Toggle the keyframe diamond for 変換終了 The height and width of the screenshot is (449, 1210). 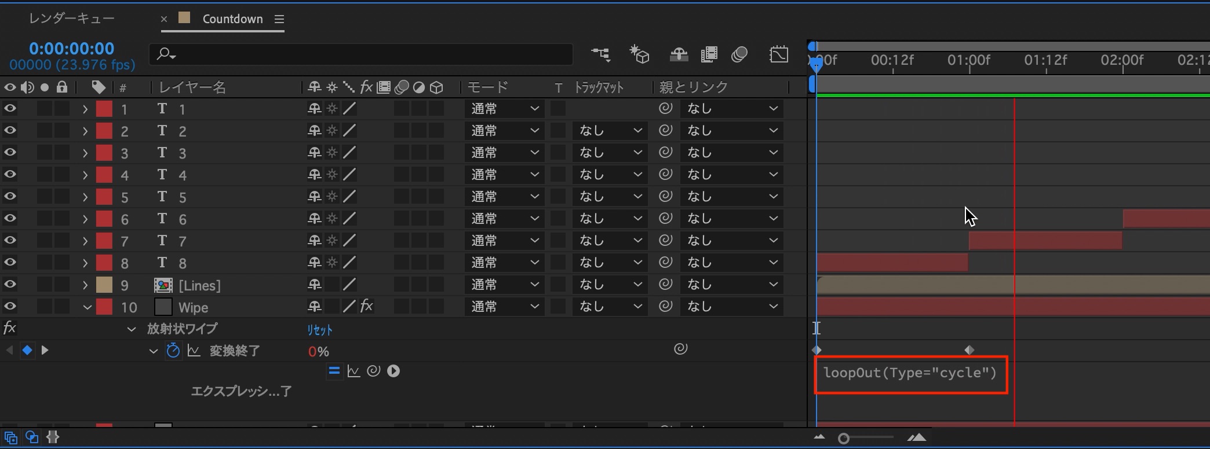[27, 350]
